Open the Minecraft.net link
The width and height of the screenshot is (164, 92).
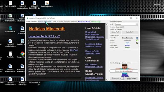click(x=90, y=32)
